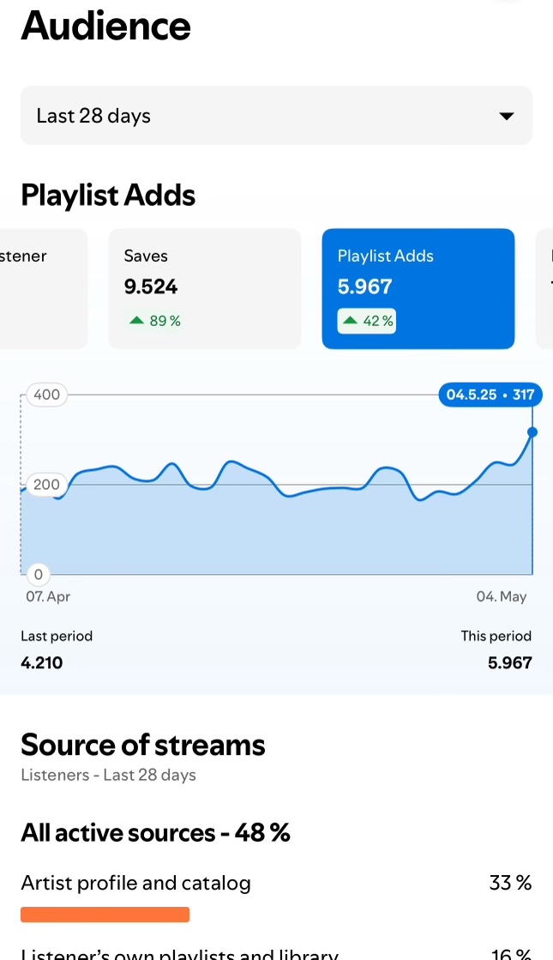Tap the Last period value 4.210

tap(42, 662)
